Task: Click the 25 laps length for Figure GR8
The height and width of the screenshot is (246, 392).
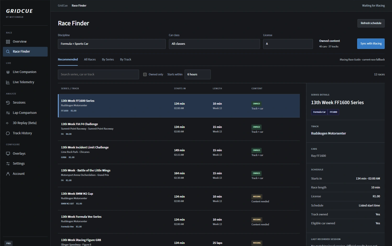Action: pyautogui.click(x=217, y=243)
